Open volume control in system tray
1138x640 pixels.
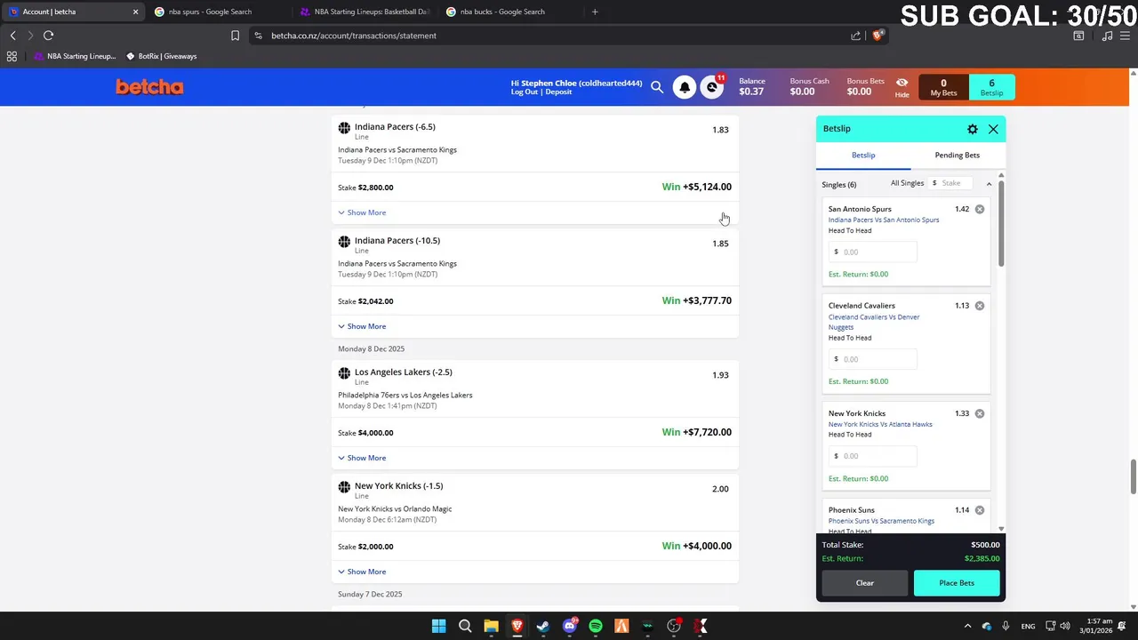click(1065, 626)
